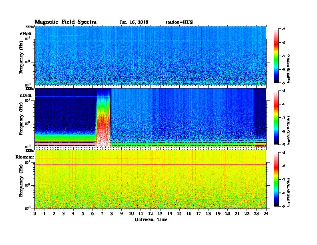317x245 pixels.
Task: Click the "-5" value on dH/dt color scale
Action: point(283,29)
